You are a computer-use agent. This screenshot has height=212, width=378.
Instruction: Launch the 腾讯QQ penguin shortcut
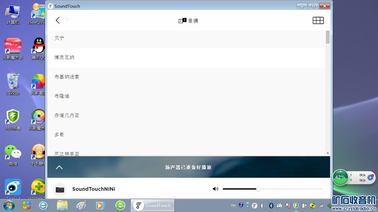click(38, 49)
